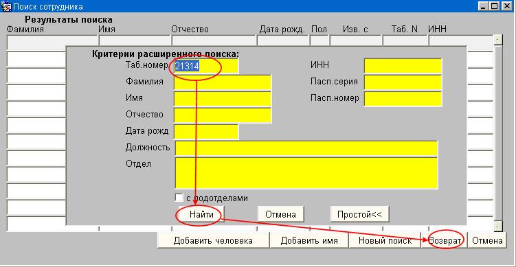Focus the Таб.номер field containing 21314

click(205, 66)
